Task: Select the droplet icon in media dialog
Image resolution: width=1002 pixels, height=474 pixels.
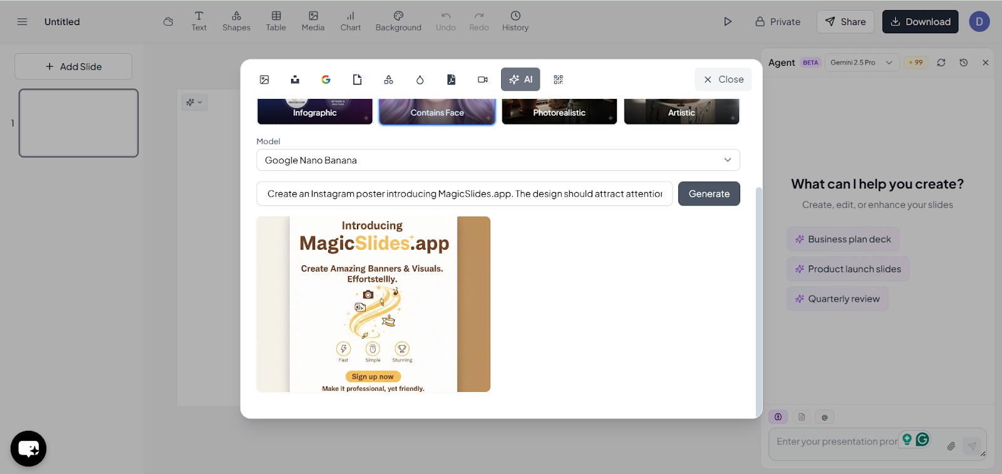Action: [x=420, y=80]
